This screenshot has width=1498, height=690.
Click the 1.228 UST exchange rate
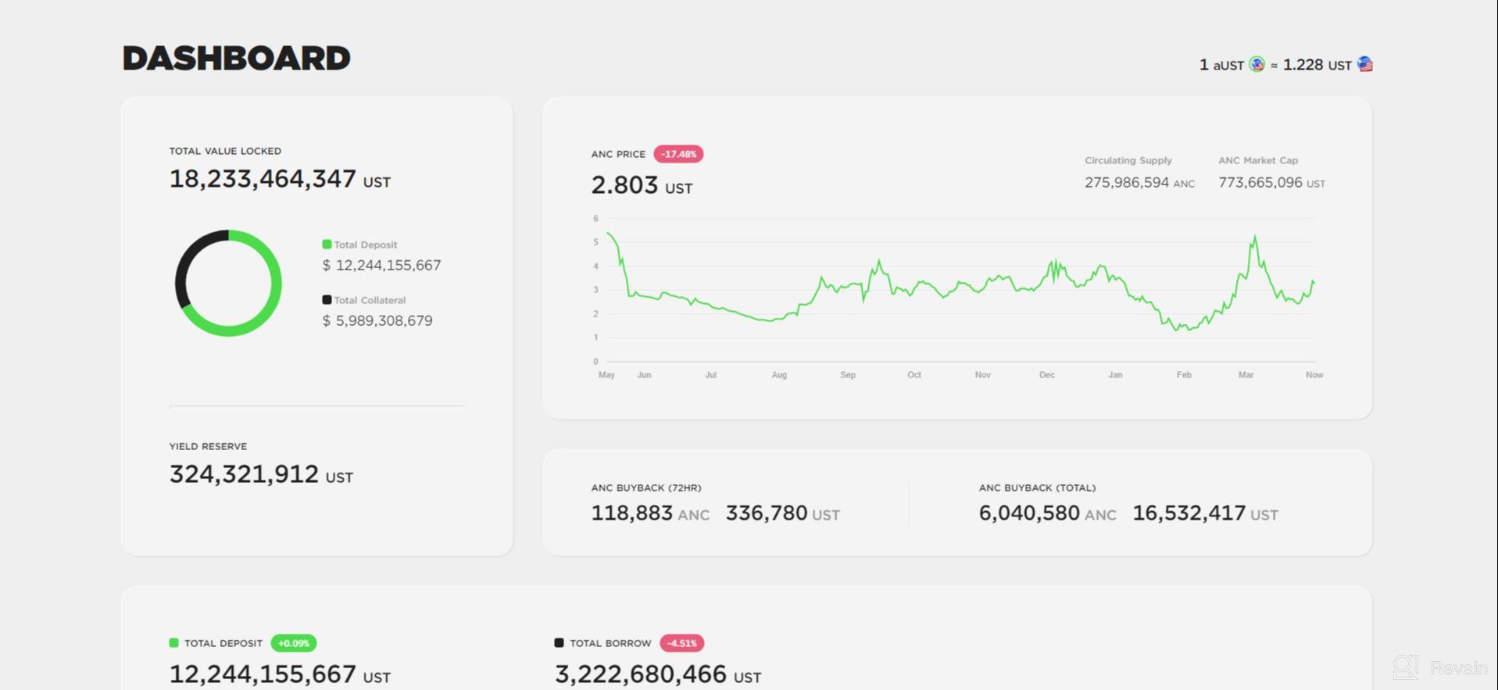click(1317, 65)
